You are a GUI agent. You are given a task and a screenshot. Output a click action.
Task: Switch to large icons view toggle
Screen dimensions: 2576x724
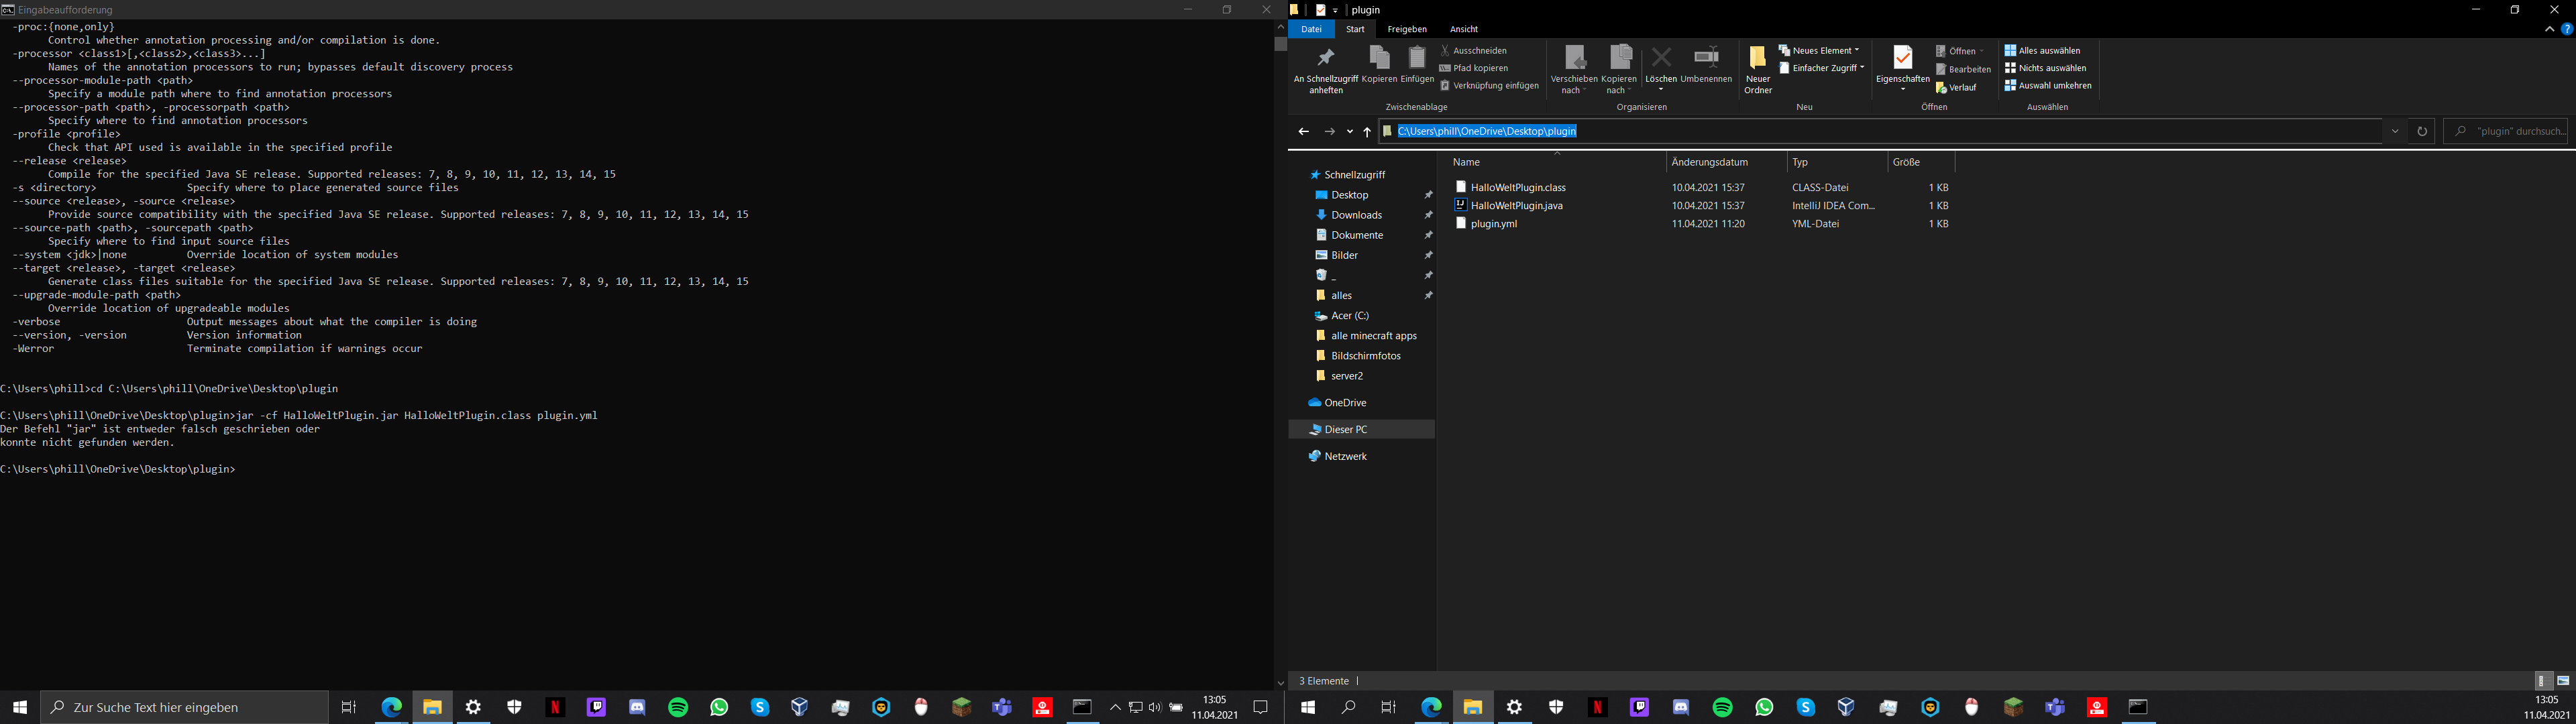coord(2563,681)
